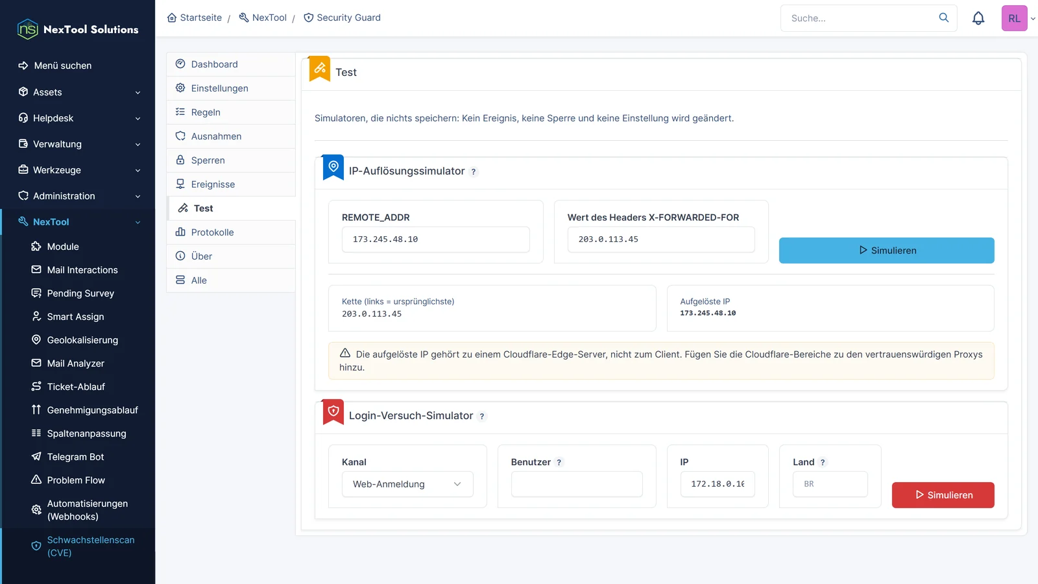
Task: Click the Module puzzle icon
Action: click(36, 246)
